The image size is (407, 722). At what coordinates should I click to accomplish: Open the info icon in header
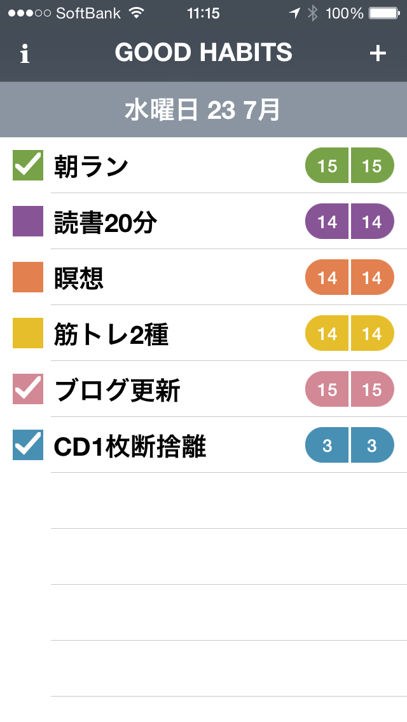[x=25, y=54]
